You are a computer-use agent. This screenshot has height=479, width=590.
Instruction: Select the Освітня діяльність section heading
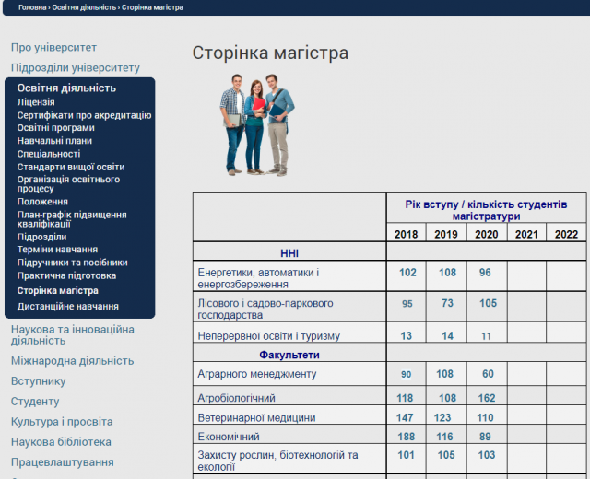click(66, 88)
